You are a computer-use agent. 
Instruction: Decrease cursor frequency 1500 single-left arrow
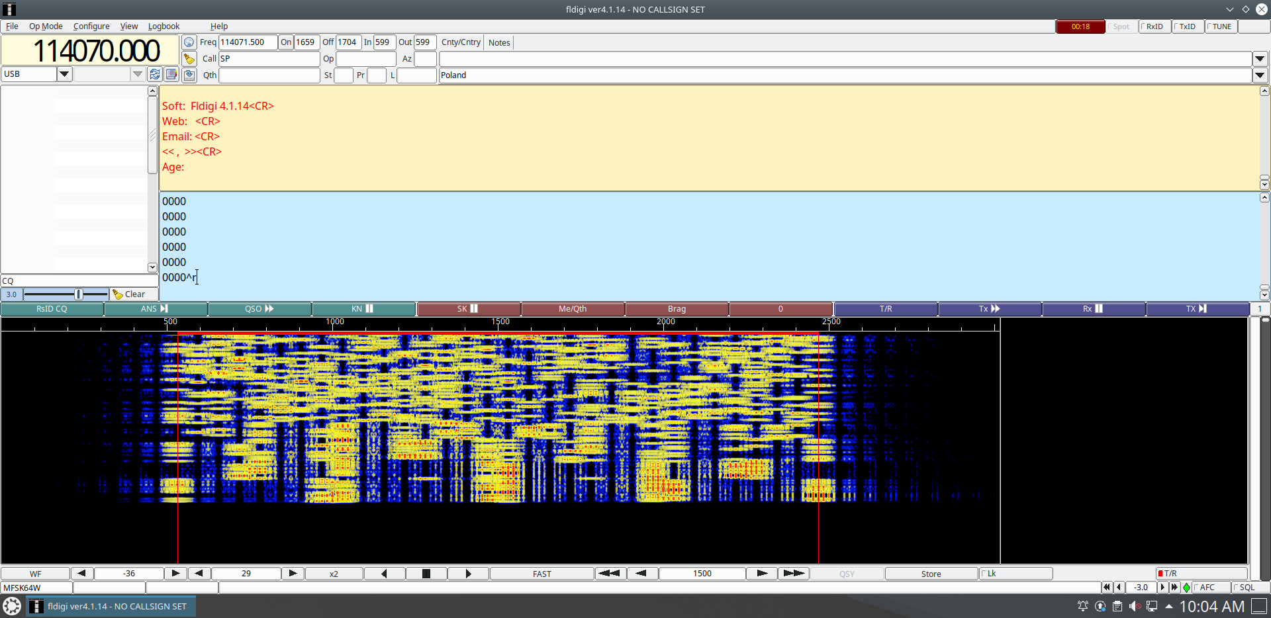[x=641, y=574]
